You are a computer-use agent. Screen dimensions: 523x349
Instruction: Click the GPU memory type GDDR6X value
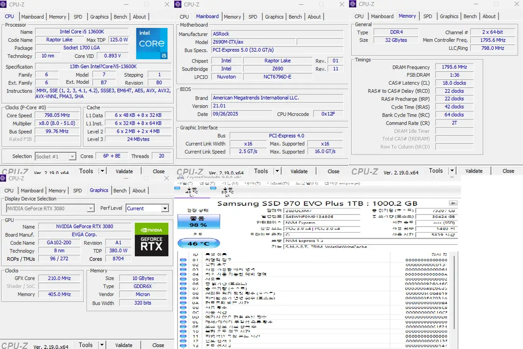coord(143,286)
